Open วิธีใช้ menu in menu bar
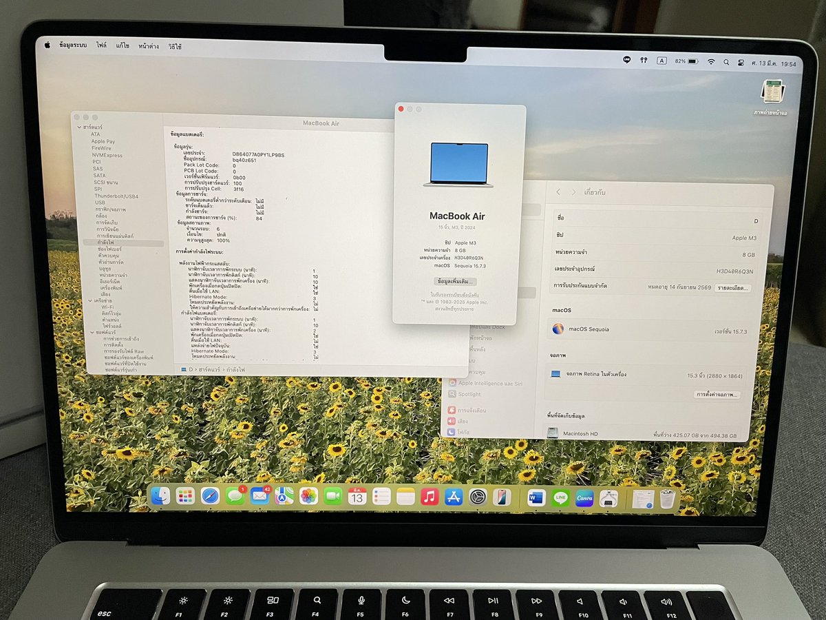 (175, 47)
